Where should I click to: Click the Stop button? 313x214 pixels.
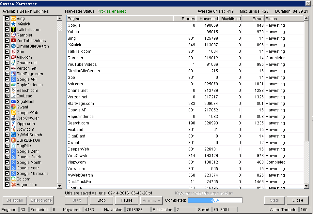coord(102,200)
